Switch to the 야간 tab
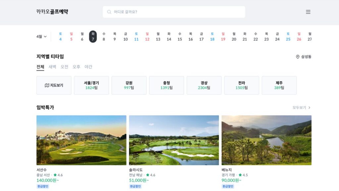The width and height of the screenshot is (339, 191). (x=88, y=67)
